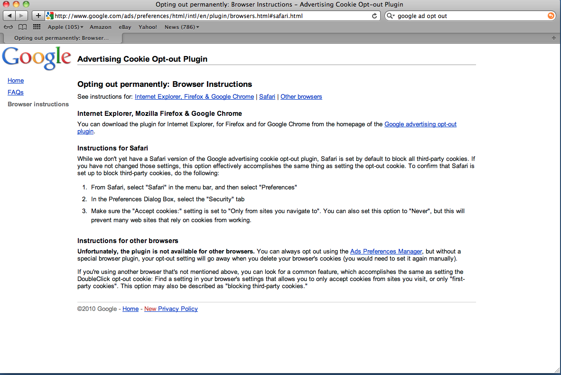
Task: Open the Yahoo! bookmark in the bookmarks bar
Action: tap(148, 27)
